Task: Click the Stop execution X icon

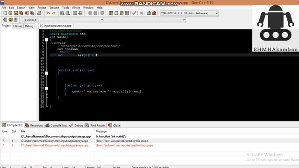Action: click(142, 13)
